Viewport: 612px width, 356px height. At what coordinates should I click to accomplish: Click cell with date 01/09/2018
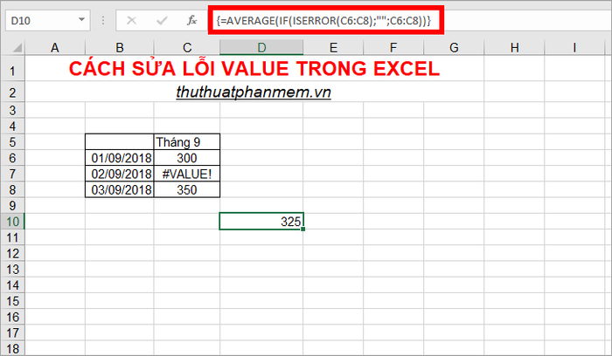click(120, 158)
